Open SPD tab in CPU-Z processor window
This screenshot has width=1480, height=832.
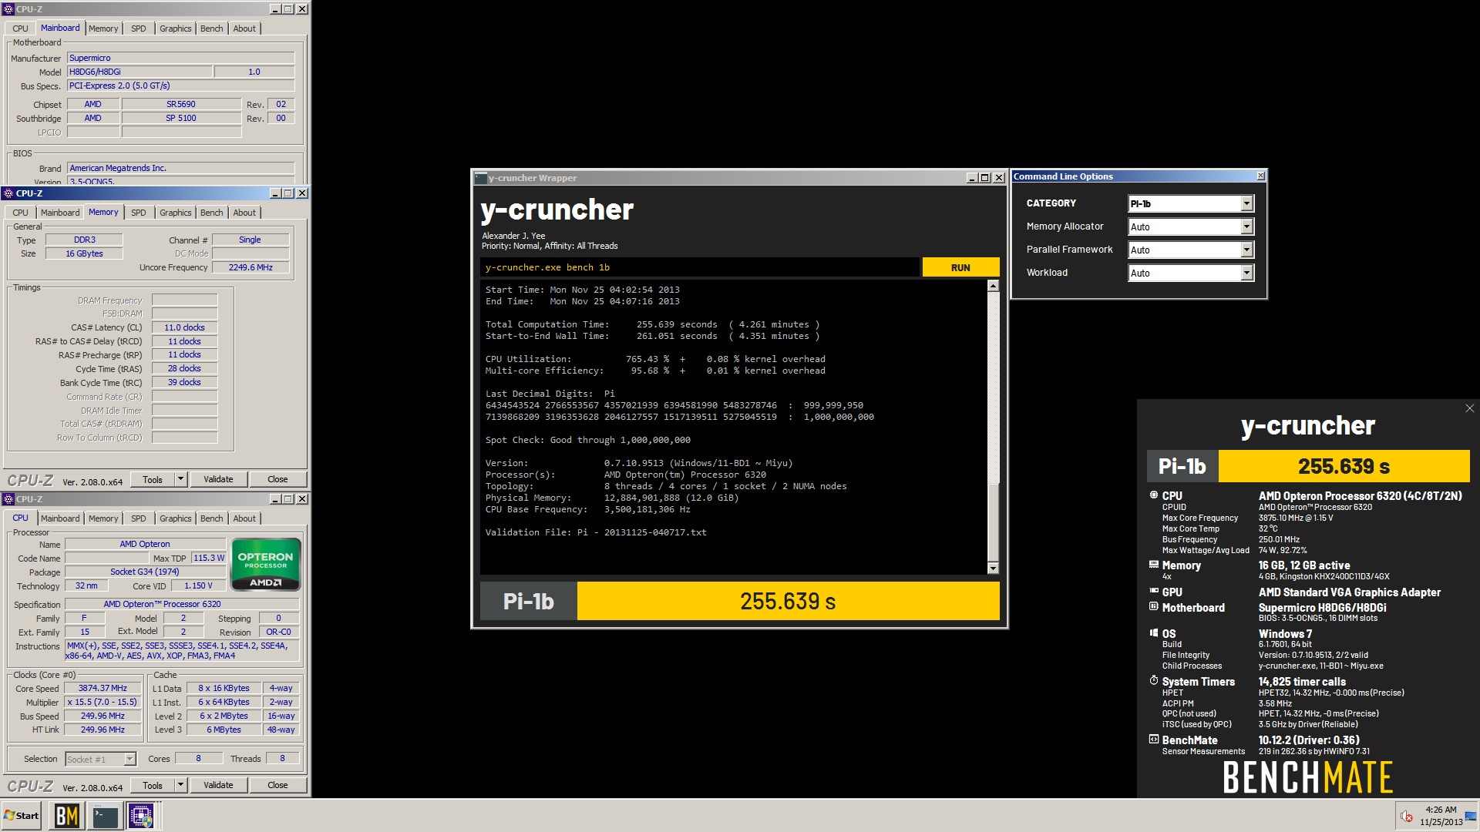coord(138,518)
